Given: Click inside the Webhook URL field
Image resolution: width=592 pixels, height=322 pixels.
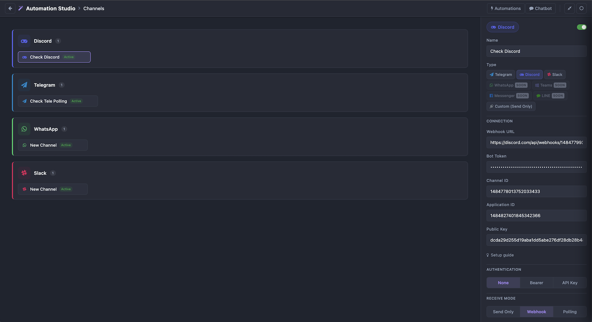Looking at the screenshot, I should (536, 142).
